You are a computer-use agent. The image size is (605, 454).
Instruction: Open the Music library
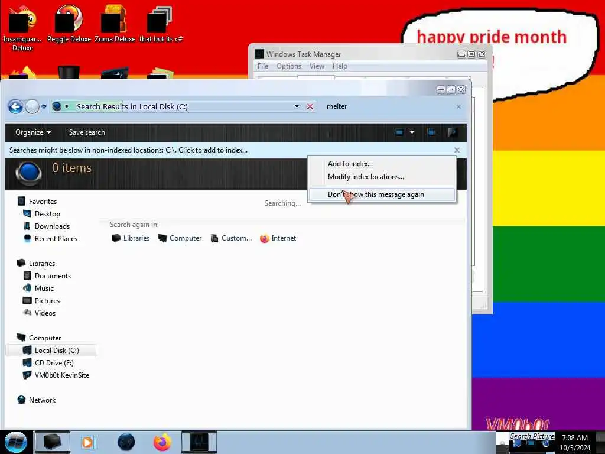pyautogui.click(x=38, y=288)
